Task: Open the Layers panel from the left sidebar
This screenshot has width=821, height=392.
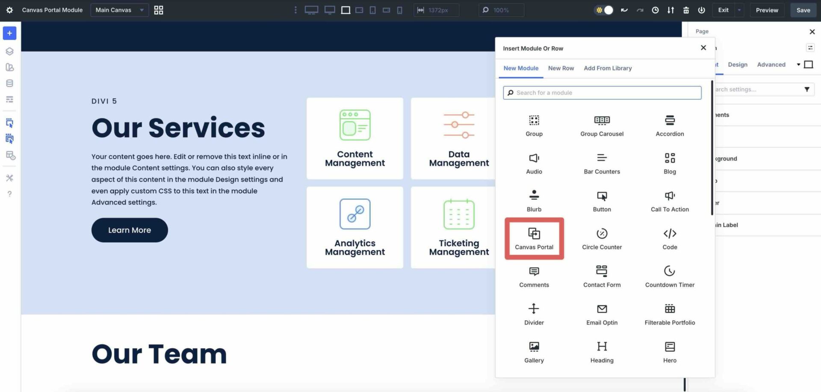Action: (x=9, y=51)
